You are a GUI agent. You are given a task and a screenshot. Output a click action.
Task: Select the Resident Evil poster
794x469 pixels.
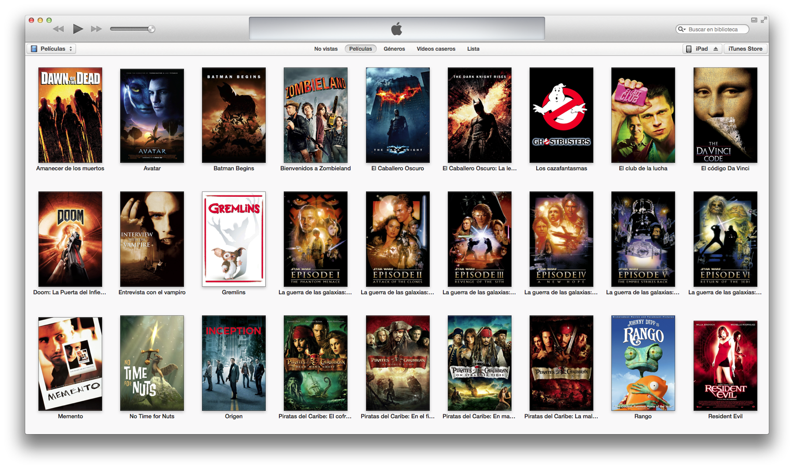(x=725, y=366)
